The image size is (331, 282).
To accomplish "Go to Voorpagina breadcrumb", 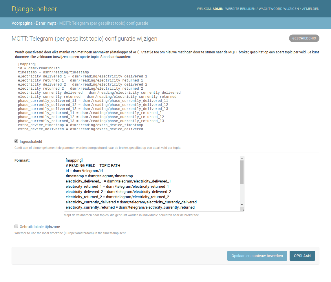I will [x=22, y=23].
